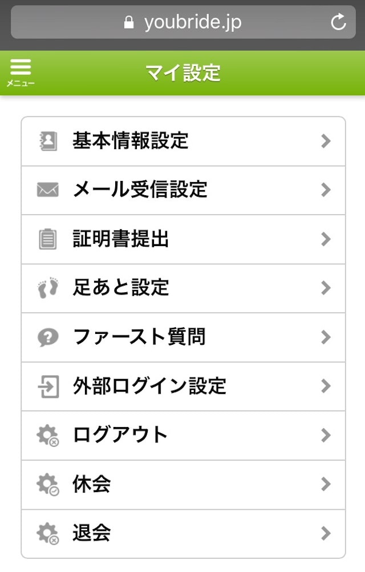365x572 pixels.
Task: Select the 証明書提出 option
Action: tap(120, 239)
